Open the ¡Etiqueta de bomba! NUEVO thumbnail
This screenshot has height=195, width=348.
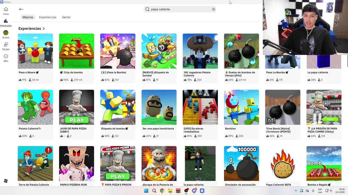coord(159,51)
